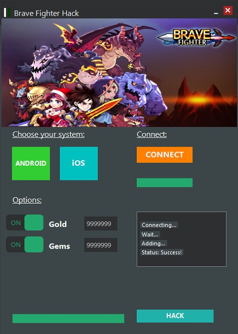Close the Brave Fighter Hack window

(228, 10)
